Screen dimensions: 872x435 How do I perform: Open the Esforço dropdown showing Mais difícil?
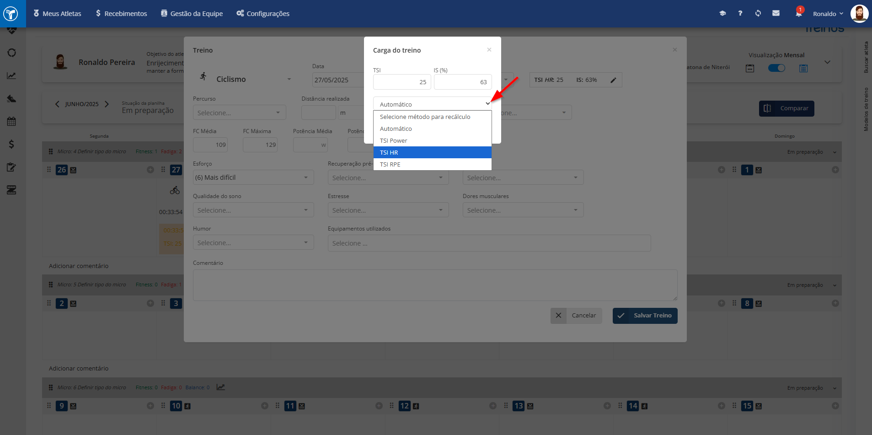(x=253, y=177)
